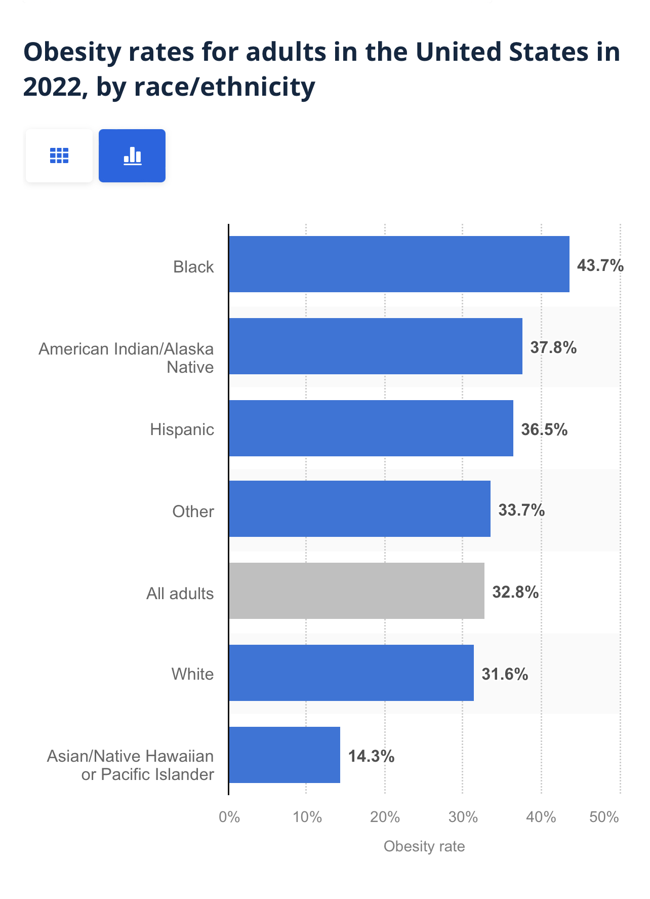Click the 32.8% value label
This screenshot has width=650, height=899.
pos(515,592)
